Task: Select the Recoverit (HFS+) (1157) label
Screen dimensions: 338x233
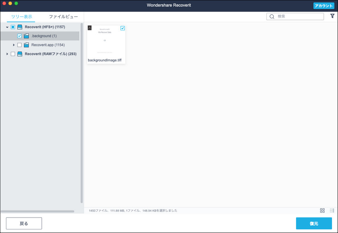Action: [45, 27]
